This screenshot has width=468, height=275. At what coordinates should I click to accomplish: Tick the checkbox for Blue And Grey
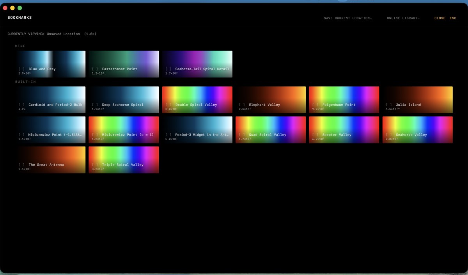tap(21, 69)
